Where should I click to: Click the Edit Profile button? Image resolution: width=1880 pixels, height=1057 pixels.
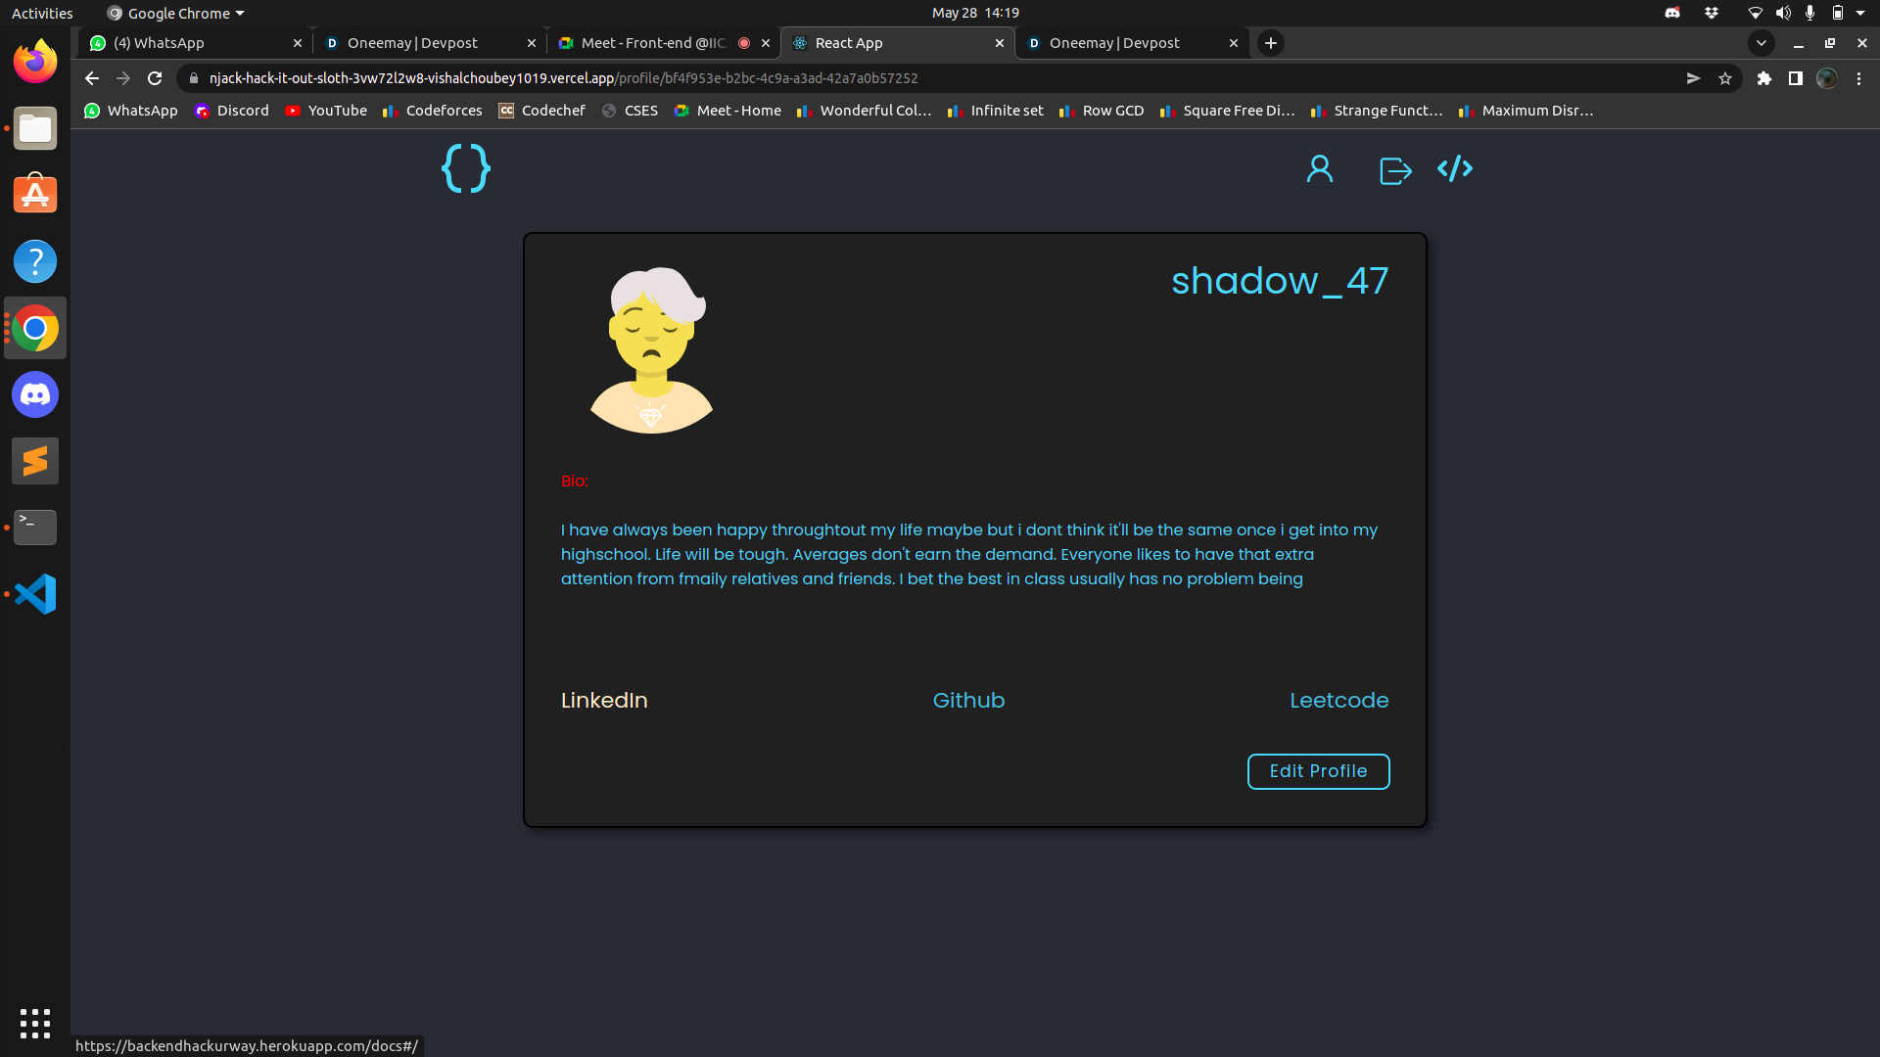click(x=1318, y=771)
